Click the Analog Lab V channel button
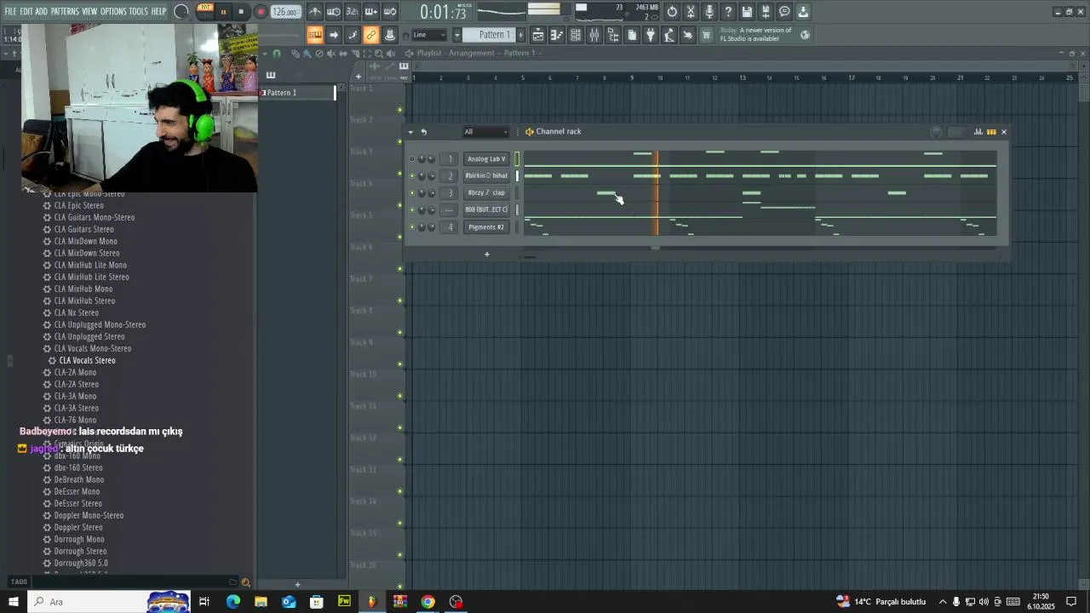 pos(486,159)
